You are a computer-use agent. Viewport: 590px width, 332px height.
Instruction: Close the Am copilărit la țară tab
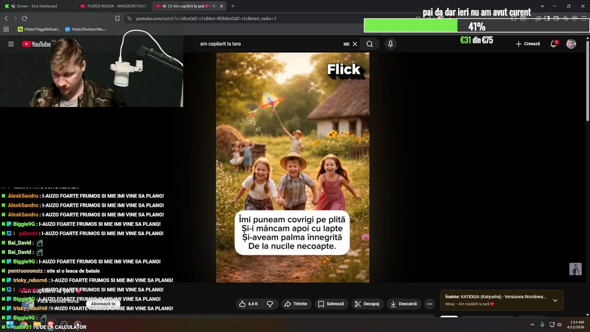tap(222, 6)
